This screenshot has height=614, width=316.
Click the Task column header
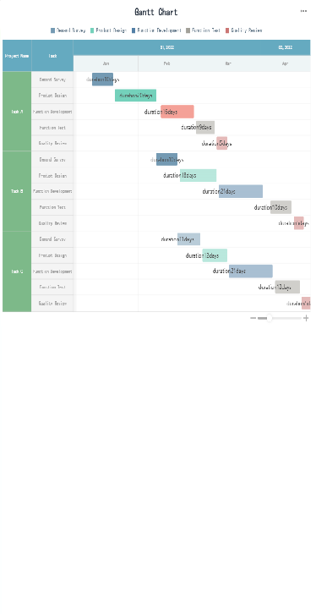coord(52,56)
